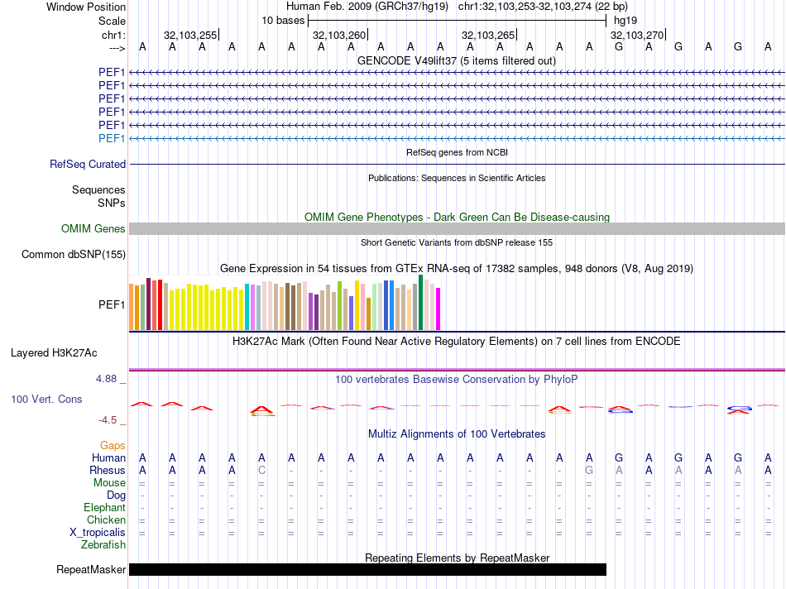Click the Layered H3K27Ac track label

coord(54,353)
